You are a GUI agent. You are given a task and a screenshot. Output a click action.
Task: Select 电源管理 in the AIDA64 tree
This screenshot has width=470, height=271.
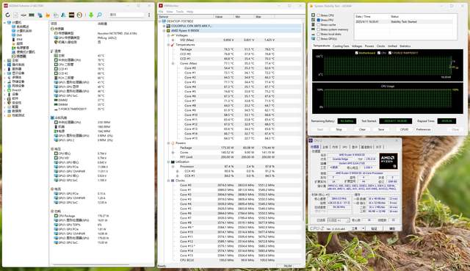pos(23,48)
